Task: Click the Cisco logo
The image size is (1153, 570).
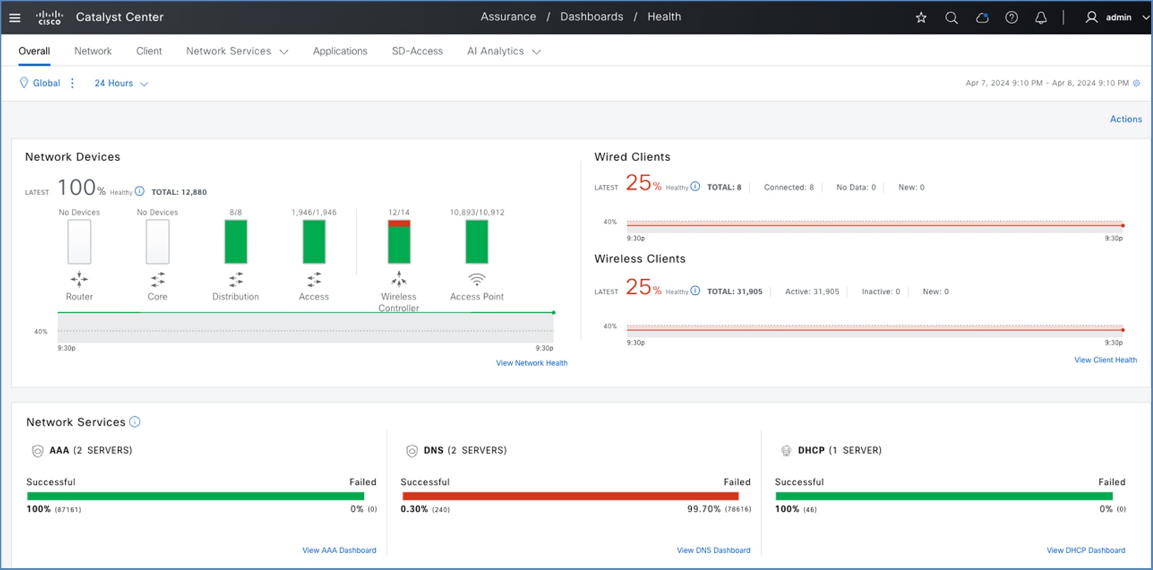Action: pyautogui.click(x=50, y=18)
